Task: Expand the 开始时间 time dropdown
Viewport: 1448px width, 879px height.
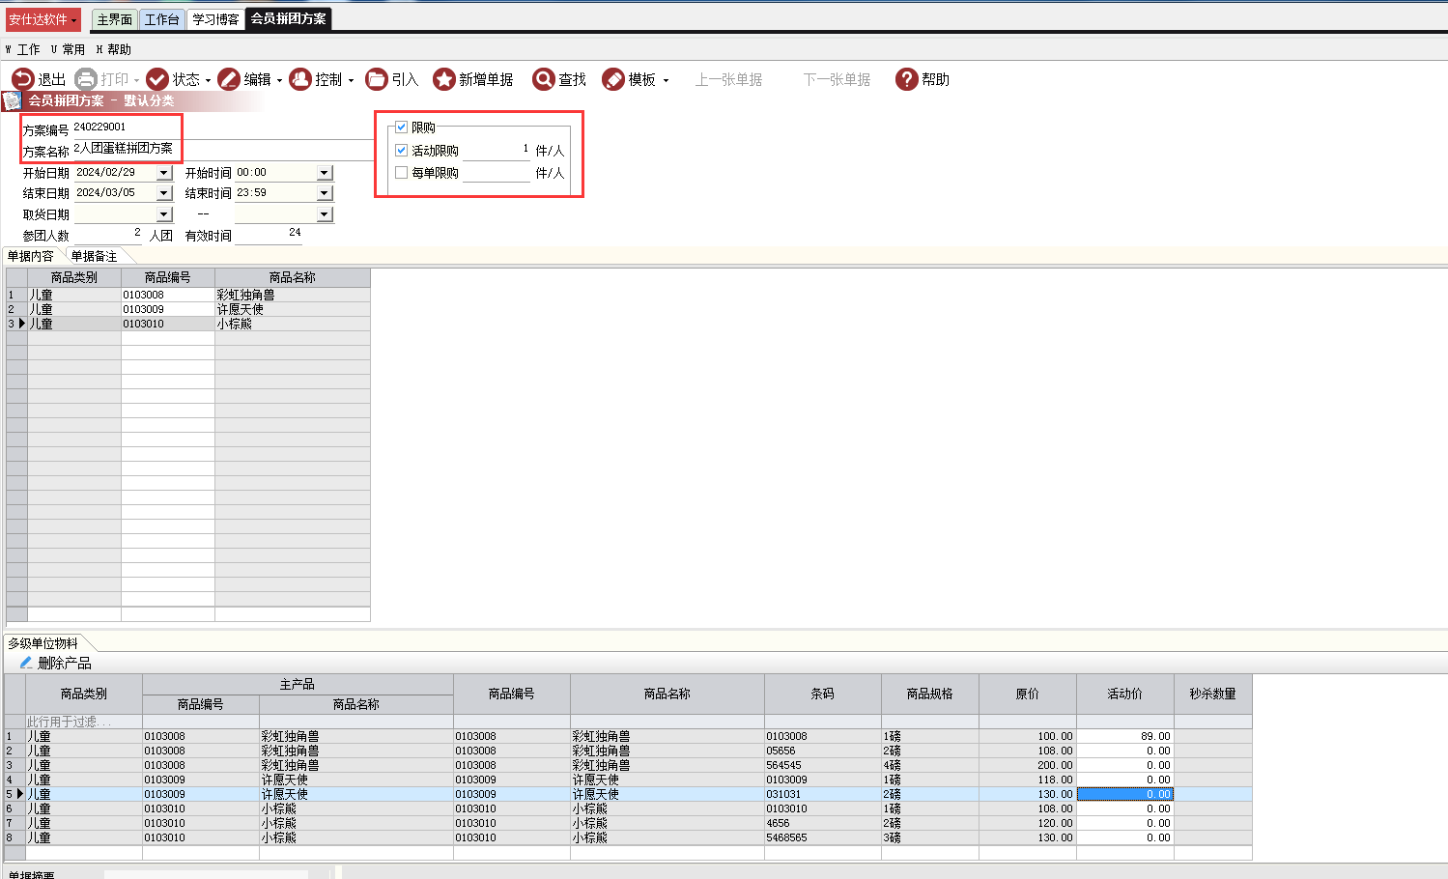Action: point(325,173)
